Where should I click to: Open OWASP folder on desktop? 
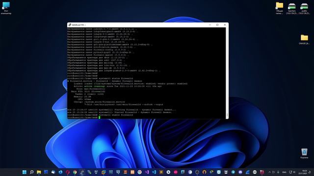coord(304,39)
